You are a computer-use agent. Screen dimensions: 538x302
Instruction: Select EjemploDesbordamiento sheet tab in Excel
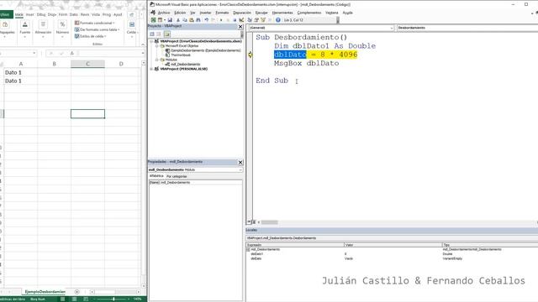pos(45,292)
